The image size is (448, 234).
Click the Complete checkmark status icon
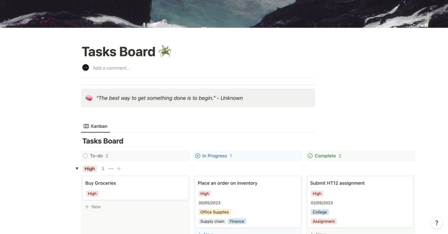310,156
